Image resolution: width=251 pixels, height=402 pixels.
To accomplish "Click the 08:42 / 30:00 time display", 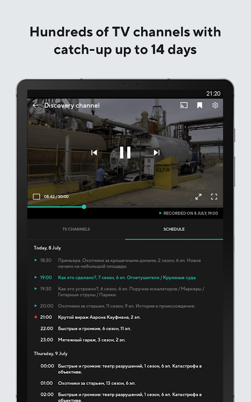I will [56, 197].
